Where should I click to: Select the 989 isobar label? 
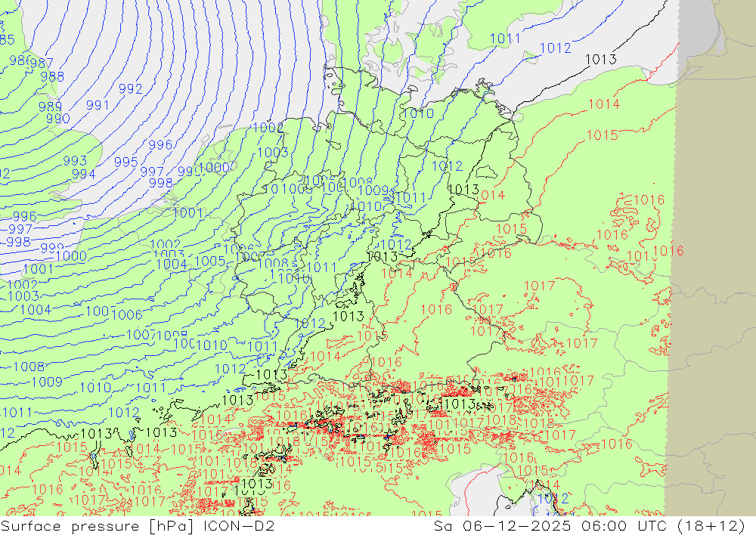(x=50, y=107)
